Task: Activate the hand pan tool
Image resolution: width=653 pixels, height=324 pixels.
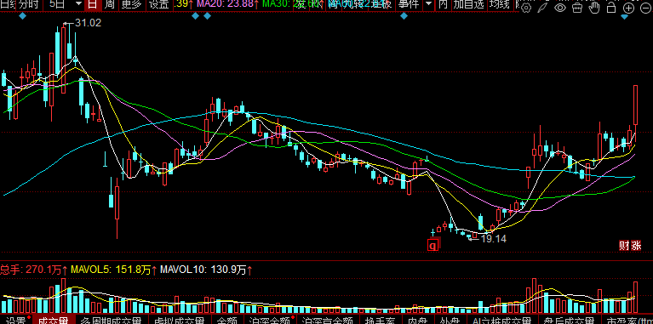Action: pos(594,7)
